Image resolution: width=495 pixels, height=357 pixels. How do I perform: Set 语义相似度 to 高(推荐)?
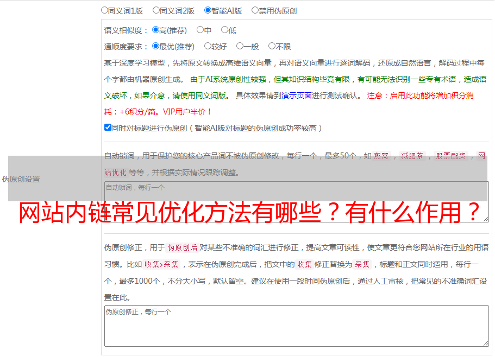[156, 30]
